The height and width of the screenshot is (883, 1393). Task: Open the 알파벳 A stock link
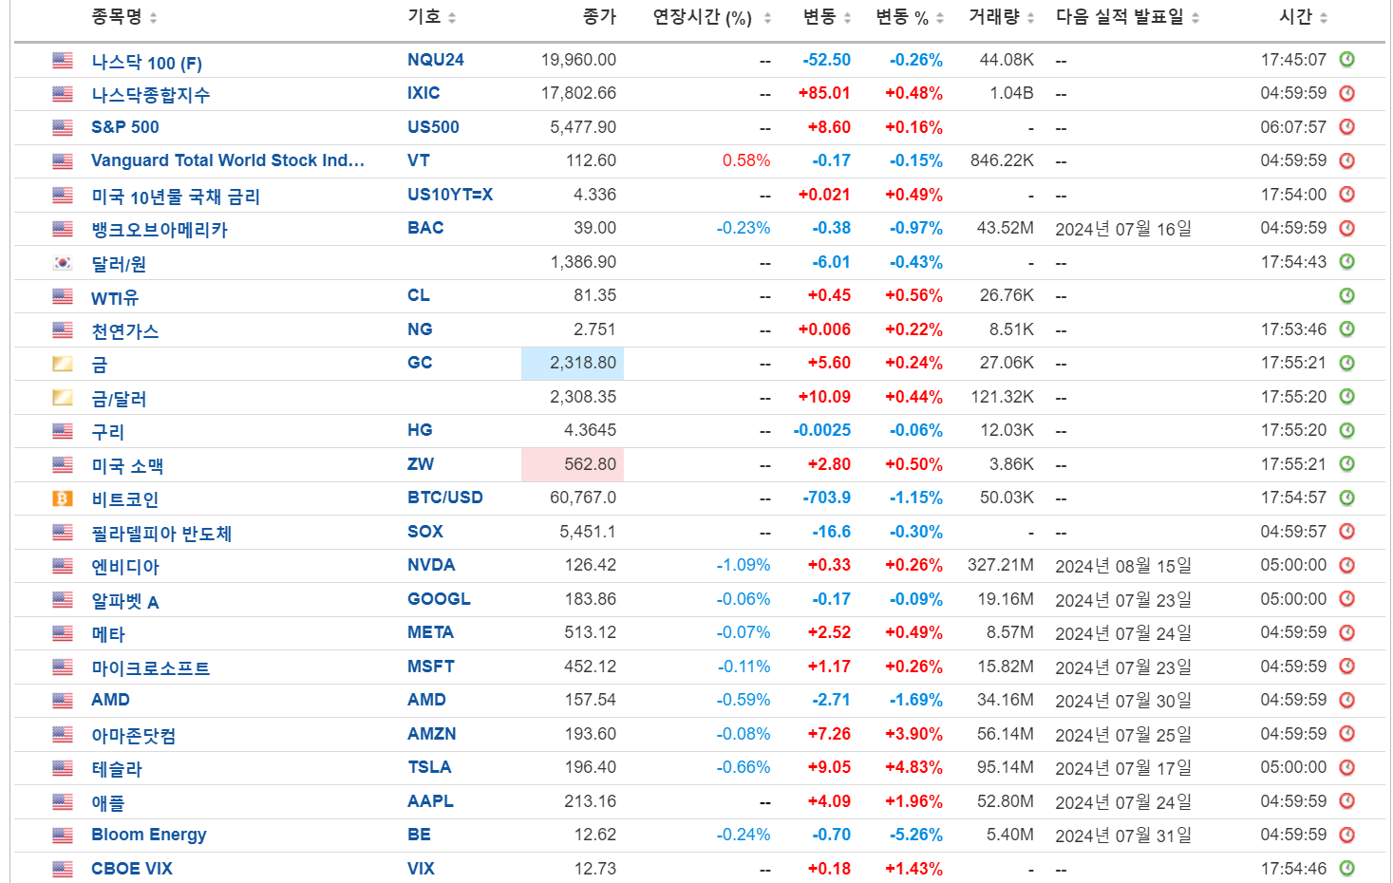click(x=125, y=601)
